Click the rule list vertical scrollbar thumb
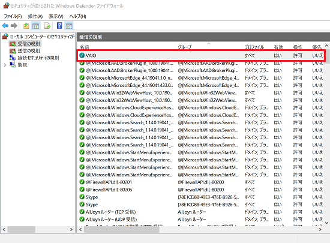 click(326, 56)
